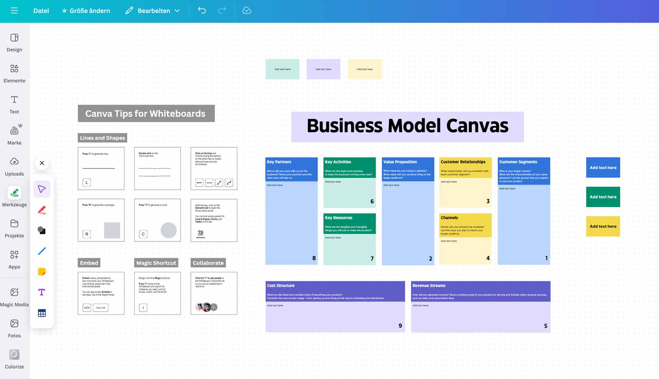
Task: Click Add text here under Key Partners
Action: click(275, 185)
